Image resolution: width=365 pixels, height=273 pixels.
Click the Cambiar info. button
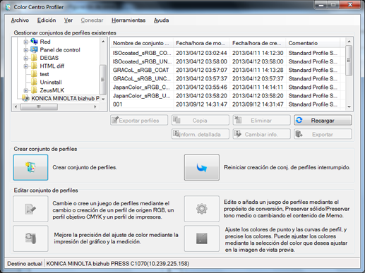click(261, 134)
